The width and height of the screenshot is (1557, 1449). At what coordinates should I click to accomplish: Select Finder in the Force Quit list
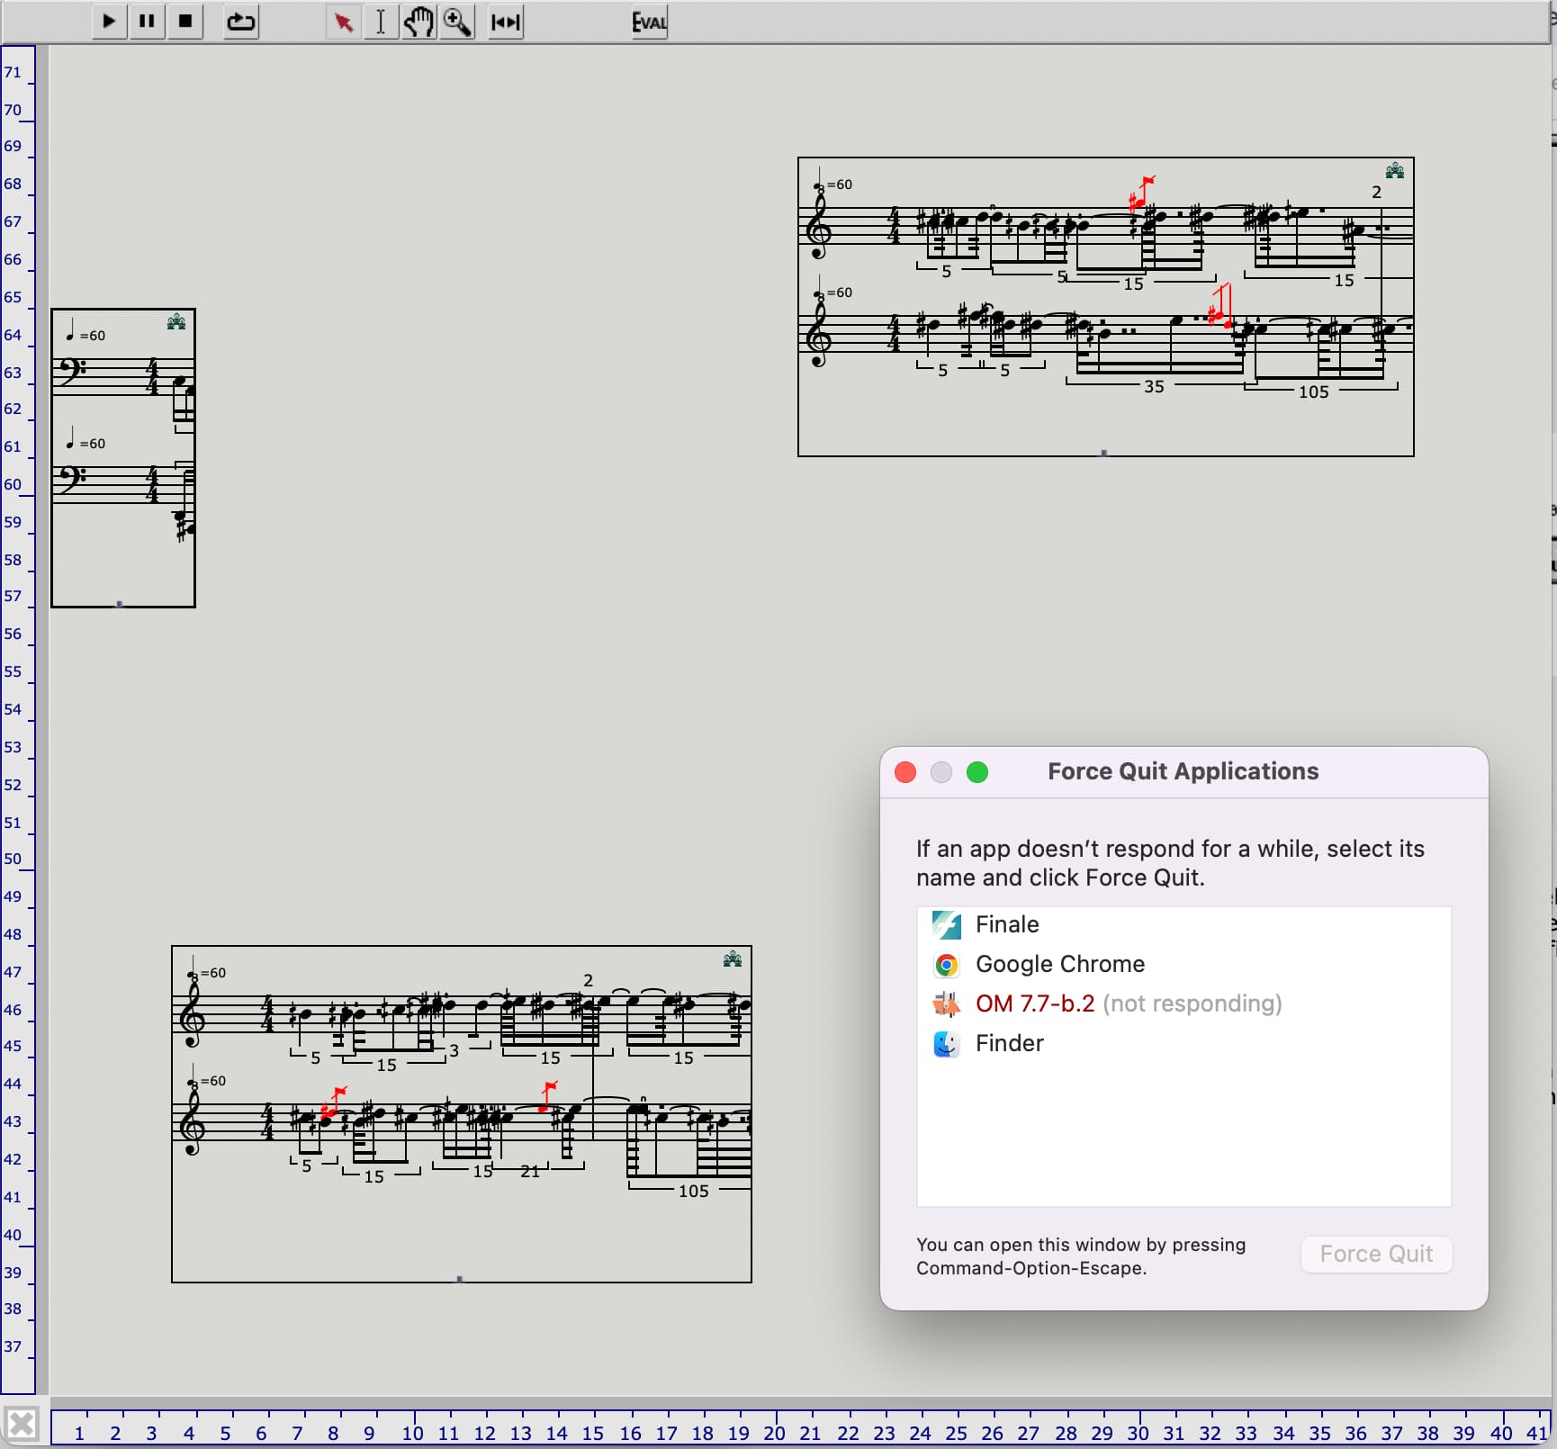1009,1043
